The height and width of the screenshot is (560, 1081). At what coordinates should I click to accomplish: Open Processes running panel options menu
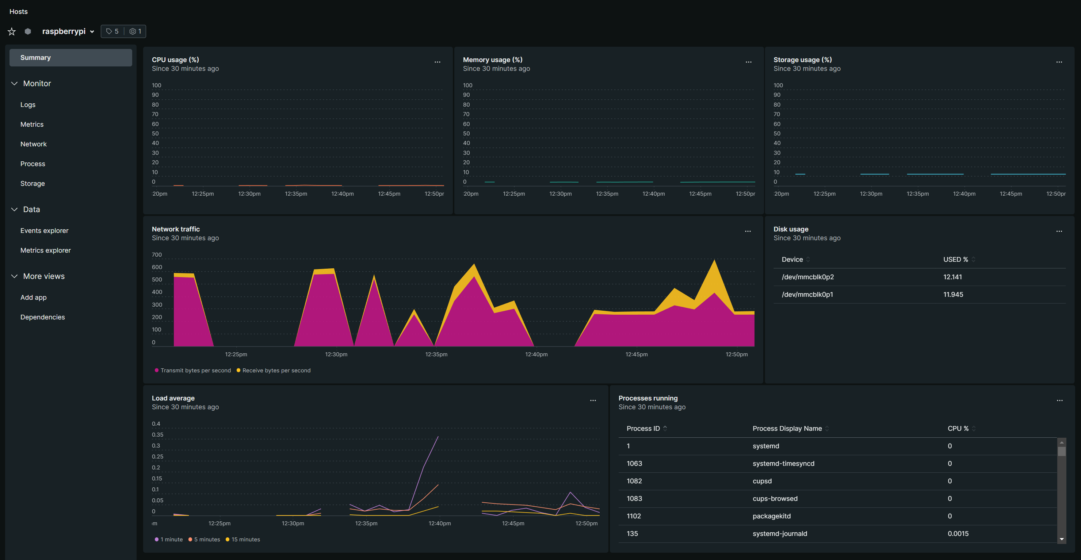coord(1059,400)
